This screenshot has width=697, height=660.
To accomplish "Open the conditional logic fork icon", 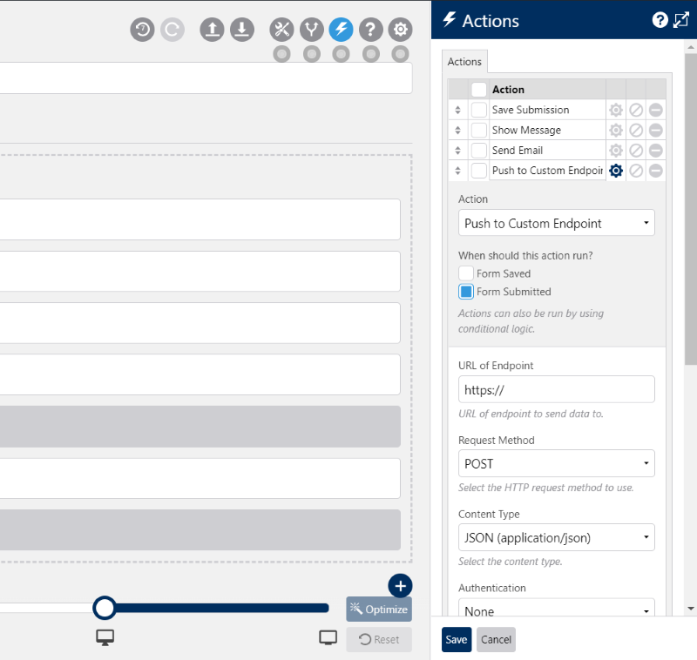I will coord(312,30).
